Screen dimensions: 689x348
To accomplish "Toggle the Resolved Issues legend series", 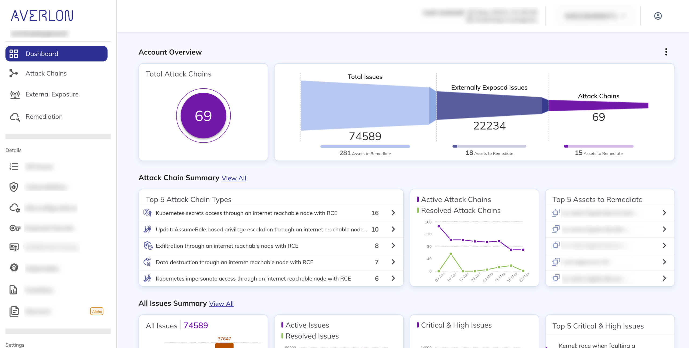I will [312, 336].
